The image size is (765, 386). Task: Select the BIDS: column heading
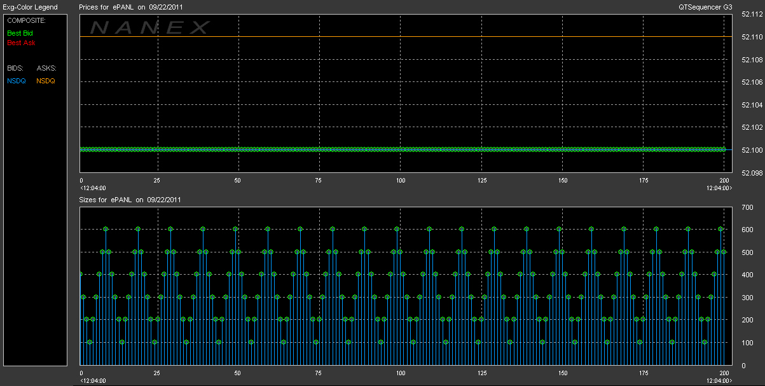[x=15, y=67]
